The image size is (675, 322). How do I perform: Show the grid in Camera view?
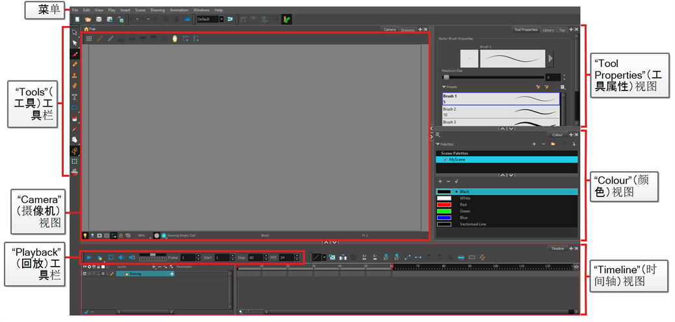[89, 39]
